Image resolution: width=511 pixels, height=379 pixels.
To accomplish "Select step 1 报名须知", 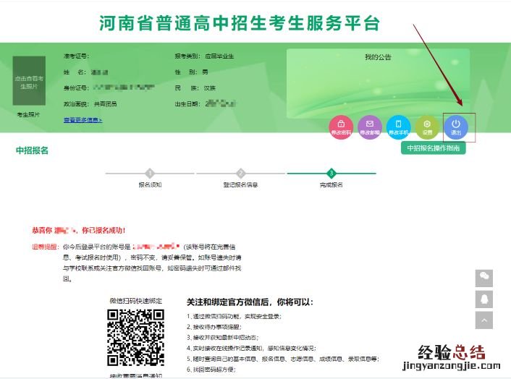I will pos(150,174).
